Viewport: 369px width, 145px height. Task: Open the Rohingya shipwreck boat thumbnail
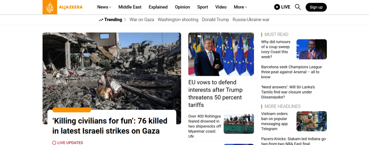(x=239, y=124)
